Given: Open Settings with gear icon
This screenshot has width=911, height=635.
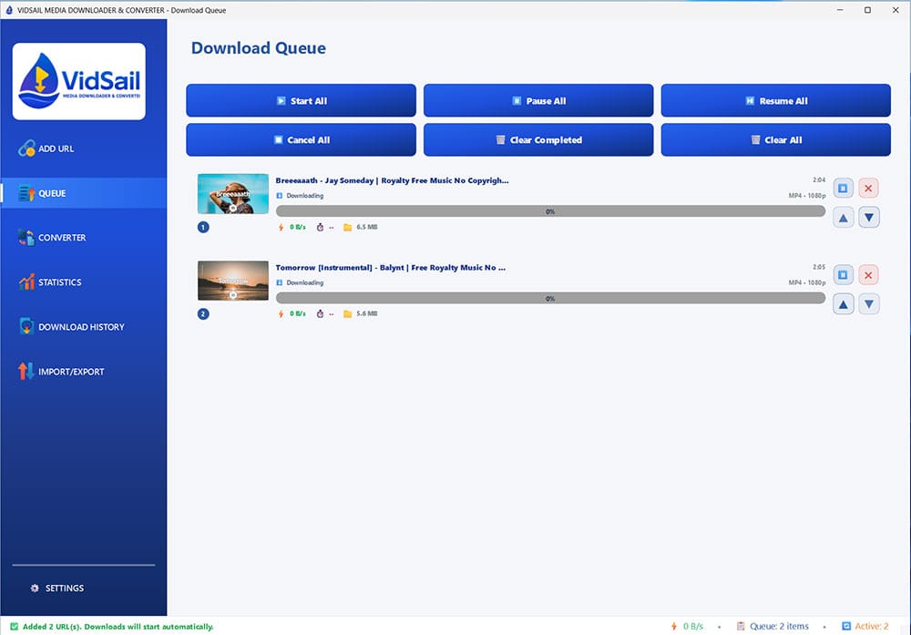Looking at the screenshot, I should (56, 588).
